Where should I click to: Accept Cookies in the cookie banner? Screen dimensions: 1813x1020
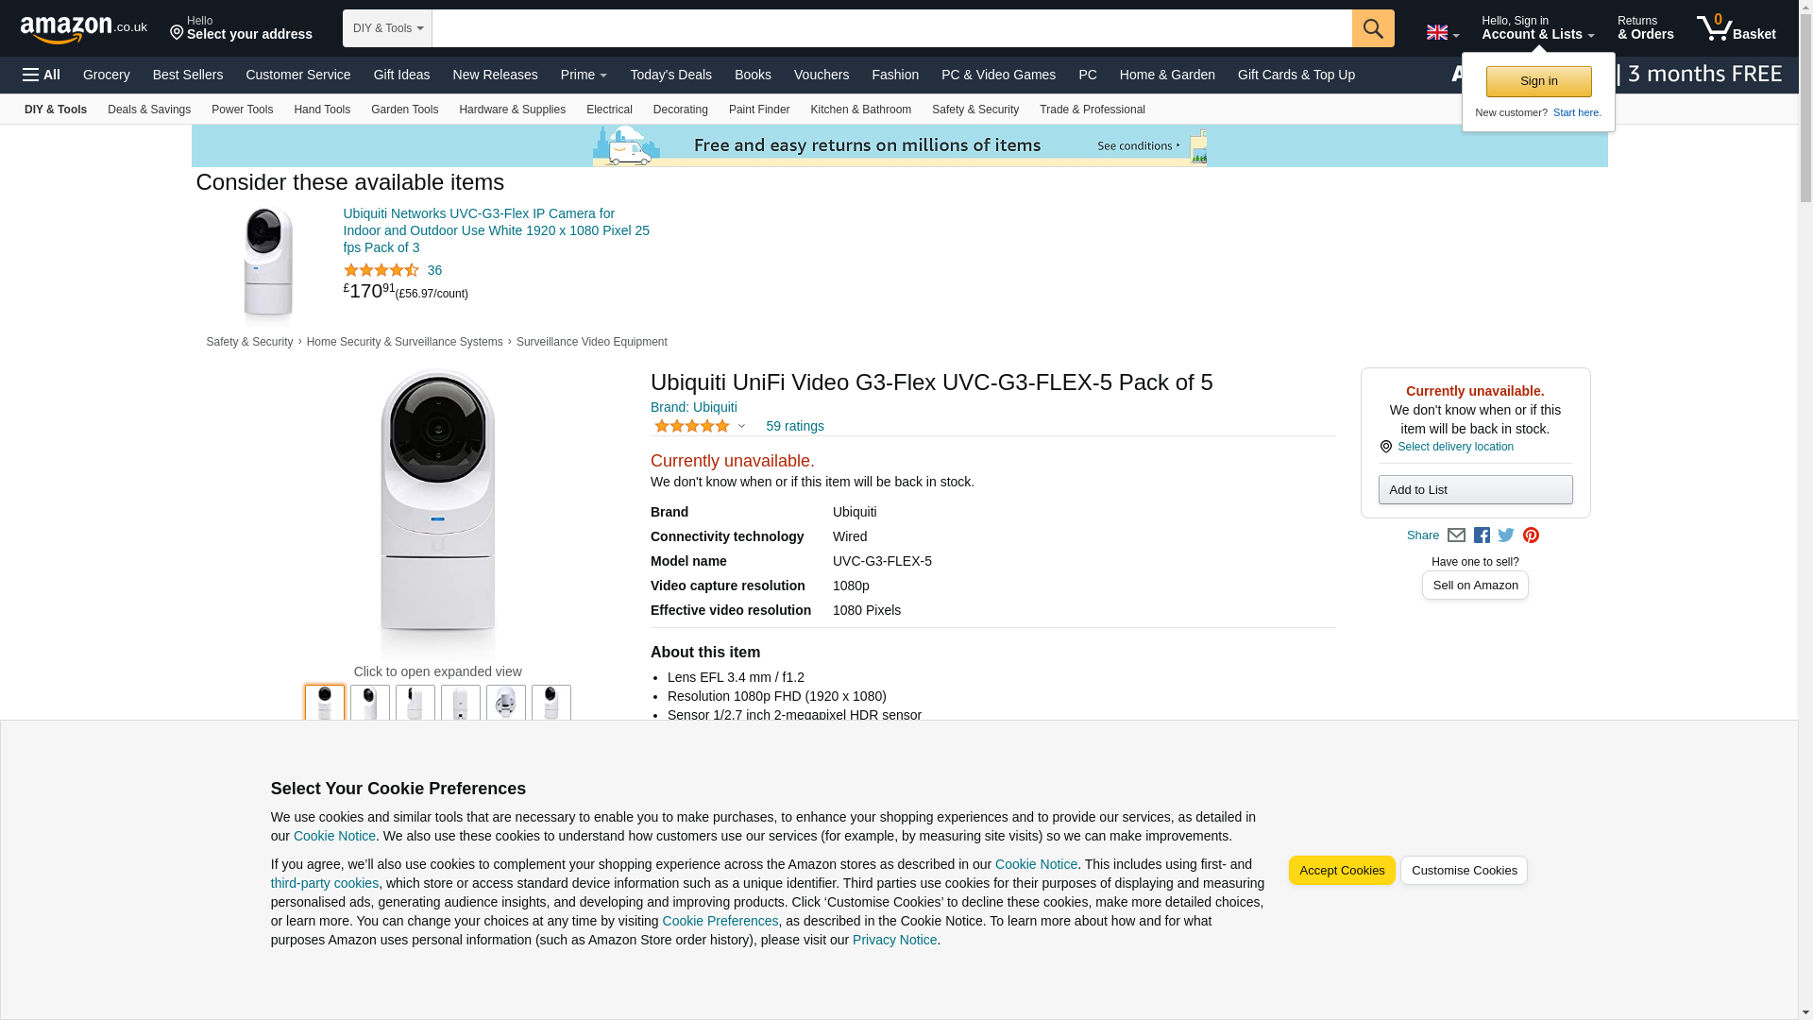coord(1341,871)
